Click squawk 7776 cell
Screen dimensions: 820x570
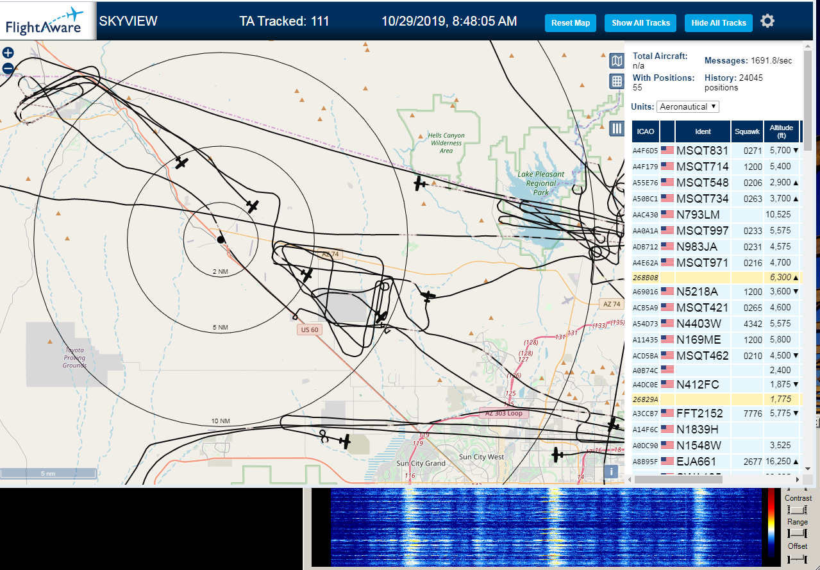pos(747,414)
